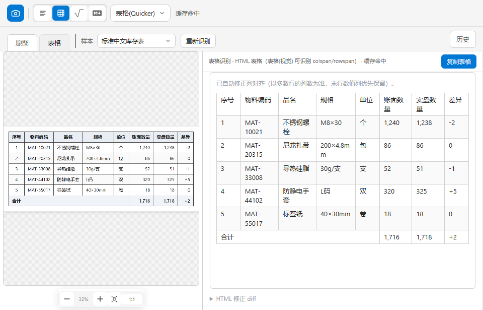Screen dimensions: 483x310
Task: Click the M8×30 spec cell
Action: point(336,127)
